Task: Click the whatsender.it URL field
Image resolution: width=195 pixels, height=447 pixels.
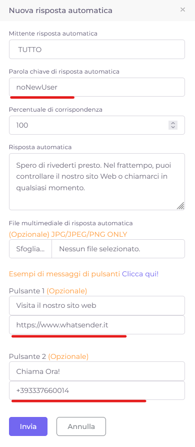Action: pyautogui.click(x=97, y=325)
